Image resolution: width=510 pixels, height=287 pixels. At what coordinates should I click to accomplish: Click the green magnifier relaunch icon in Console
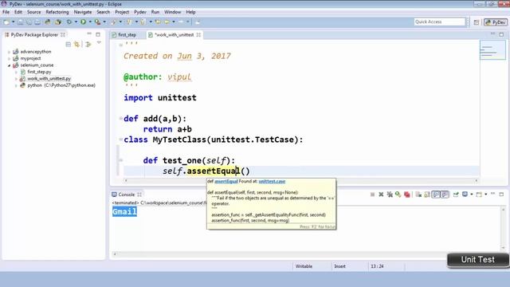[398, 195]
